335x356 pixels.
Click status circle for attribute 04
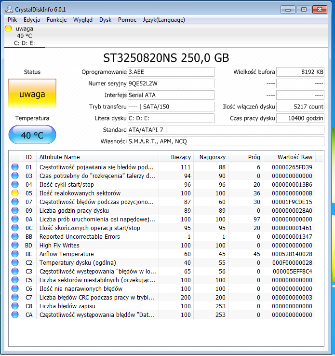click(15, 184)
